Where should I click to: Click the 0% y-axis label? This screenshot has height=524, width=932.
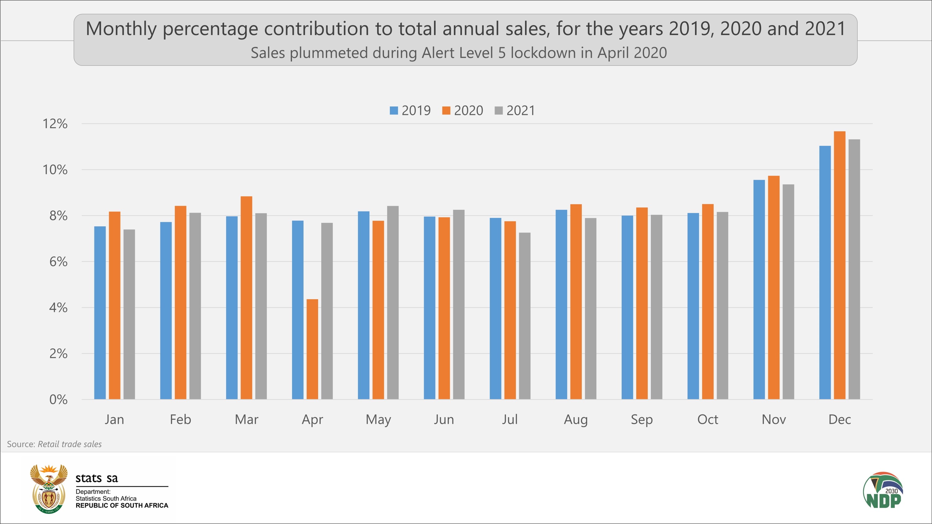click(x=58, y=400)
